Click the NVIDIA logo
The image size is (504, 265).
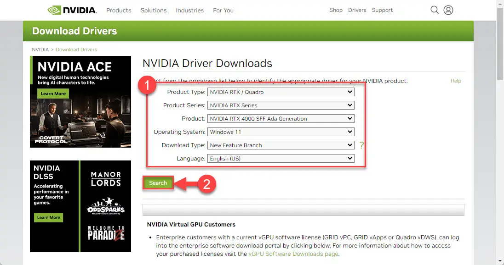[72, 10]
